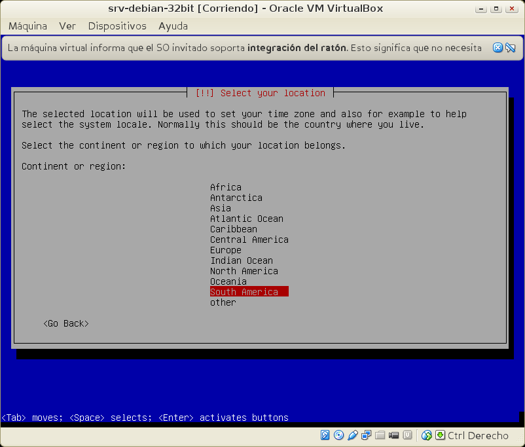Click the hard disk activity icon
Image resolution: width=525 pixels, height=447 pixels.
click(x=325, y=435)
